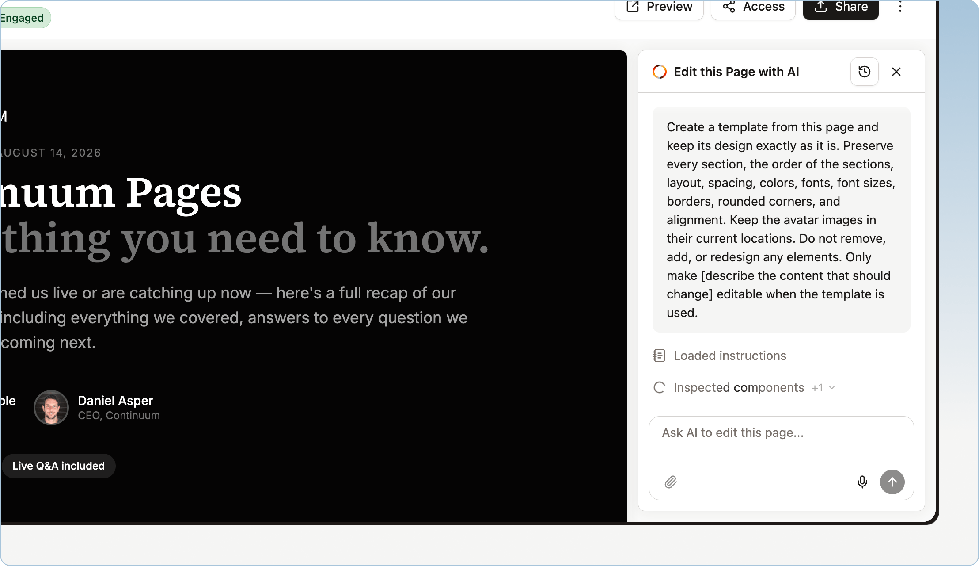Viewport: 979px width, 566px height.
Task: Click the Create a template prompt message
Action: click(x=781, y=220)
